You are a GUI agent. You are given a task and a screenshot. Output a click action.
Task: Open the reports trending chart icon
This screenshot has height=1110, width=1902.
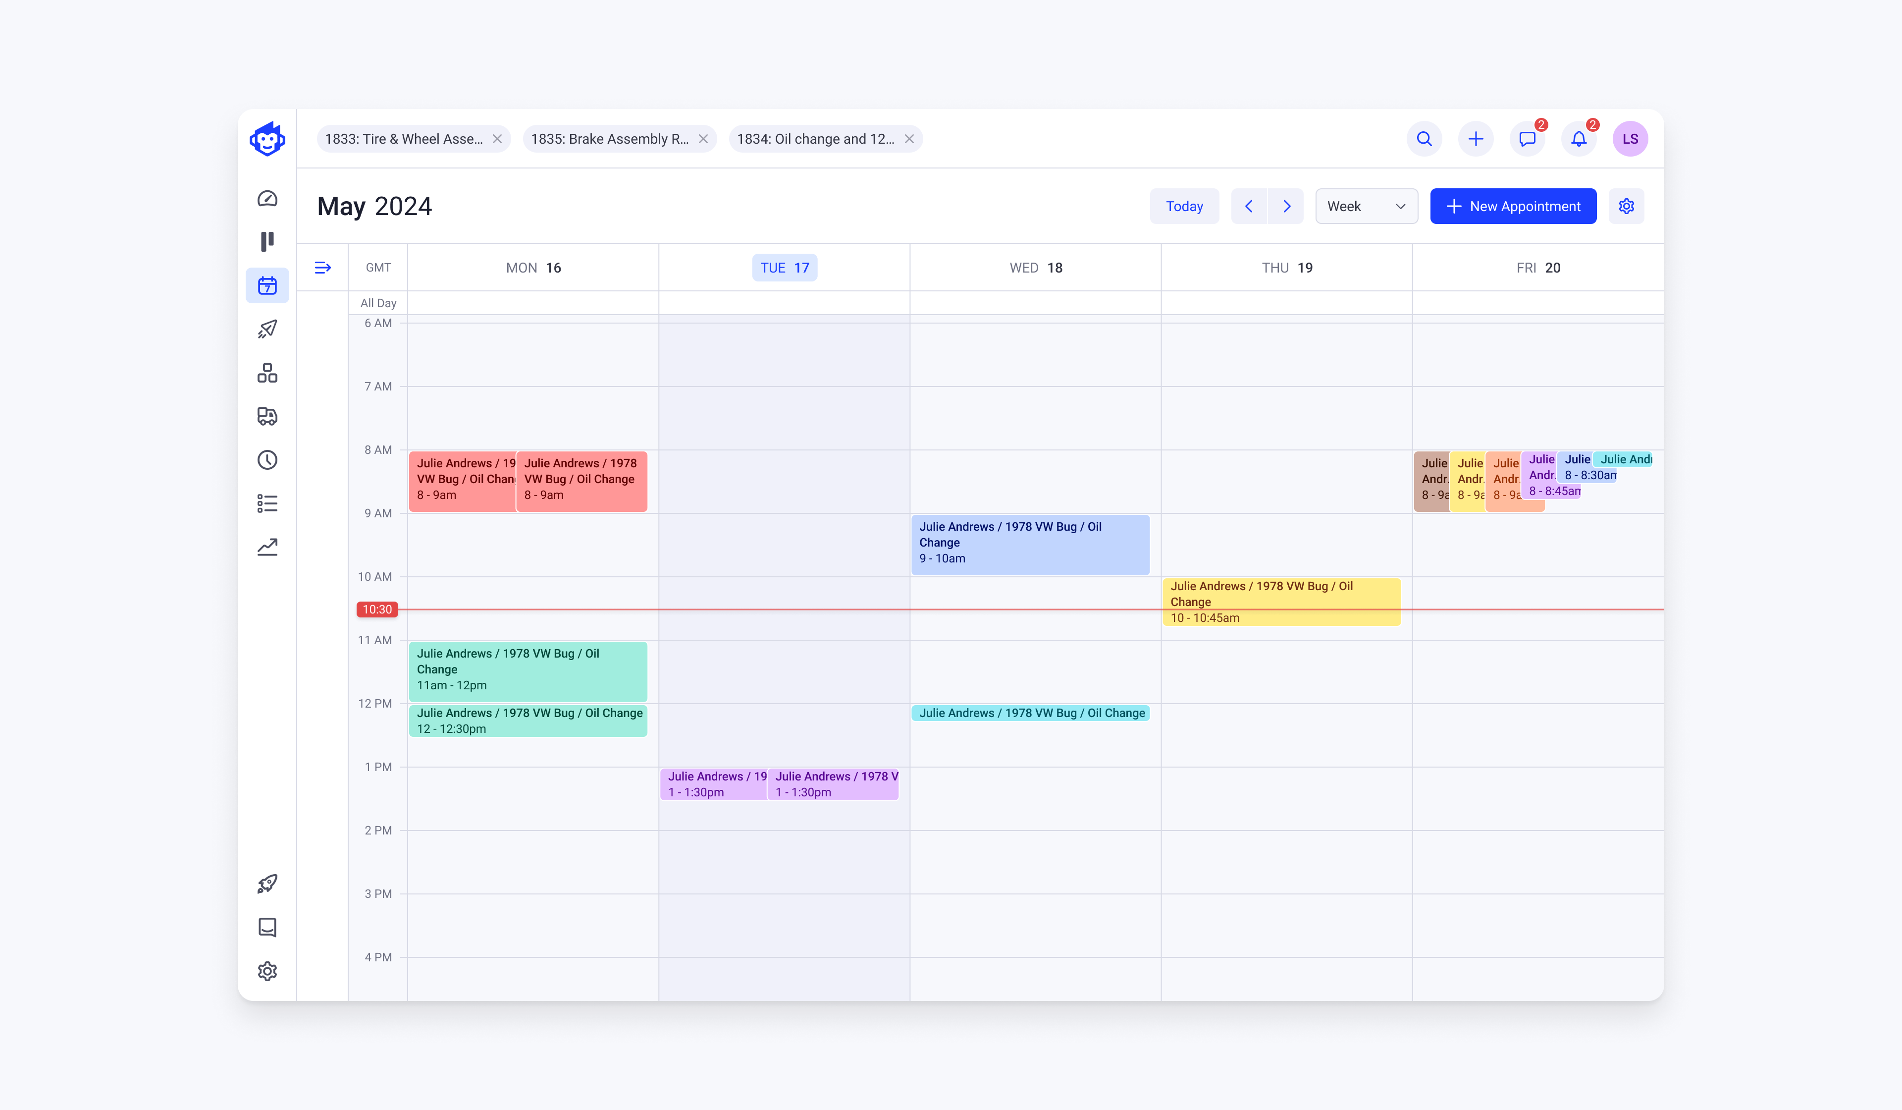pos(267,548)
